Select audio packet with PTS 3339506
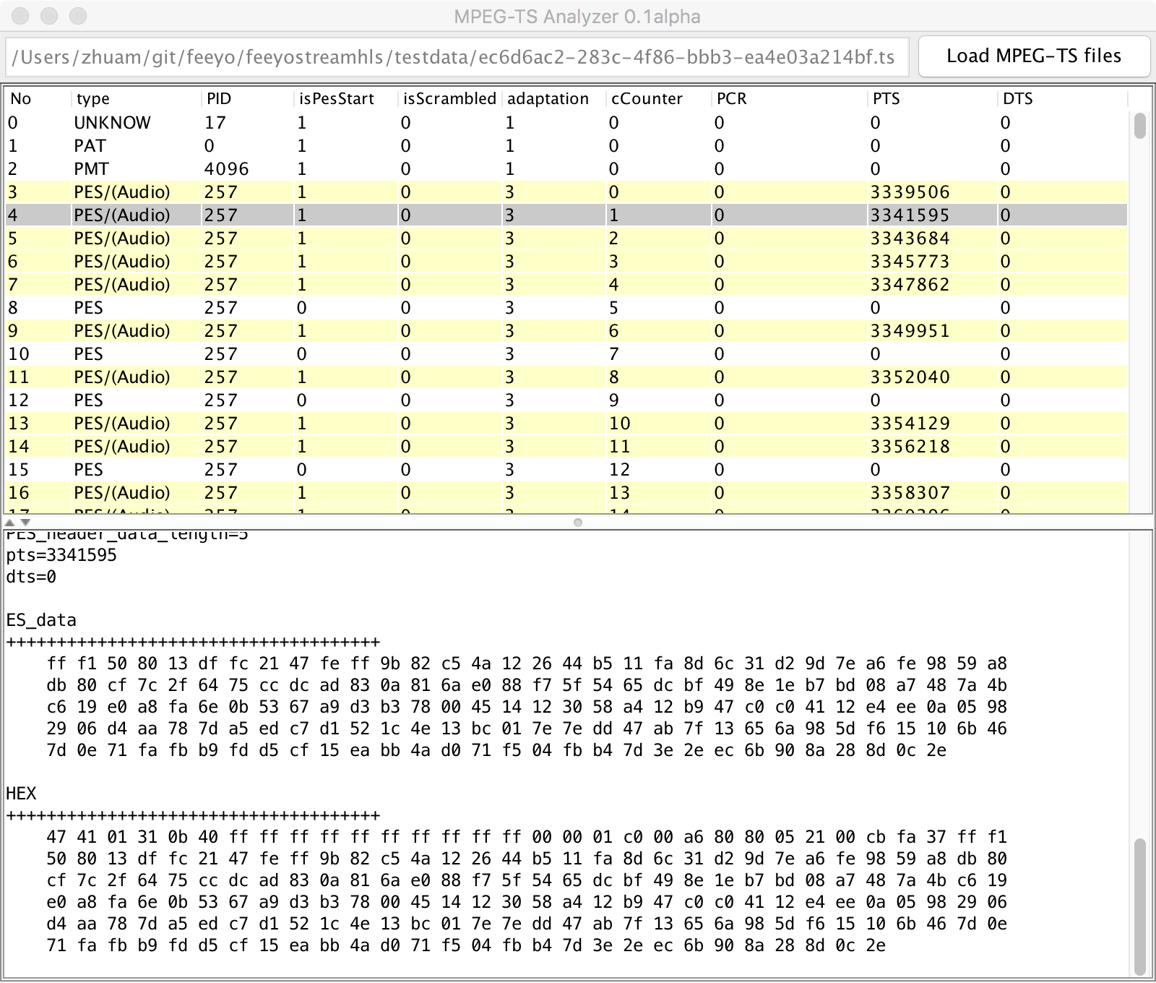1156x983 pixels. pos(566,192)
